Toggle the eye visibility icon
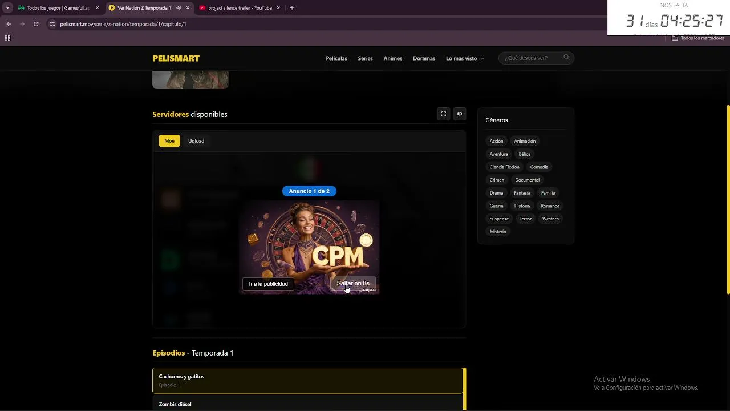 [460, 114]
